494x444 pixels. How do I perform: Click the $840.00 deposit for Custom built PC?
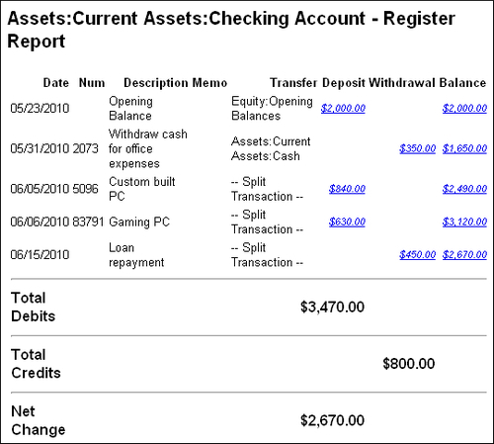tap(347, 189)
